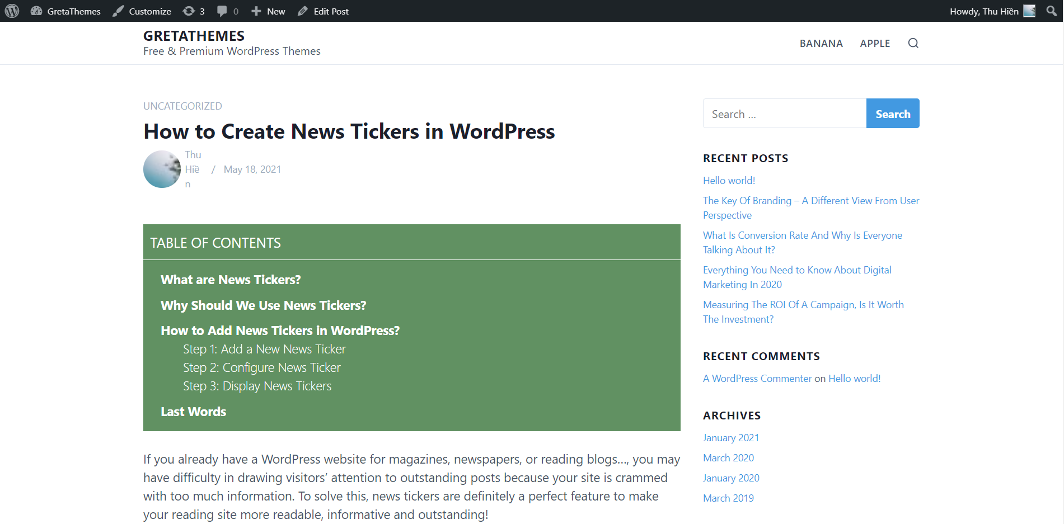The height and width of the screenshot is (524, 1064).
Task: Go to Step 3: Display News Tickers
Action: pyautogui.click(x=257, y=386)
